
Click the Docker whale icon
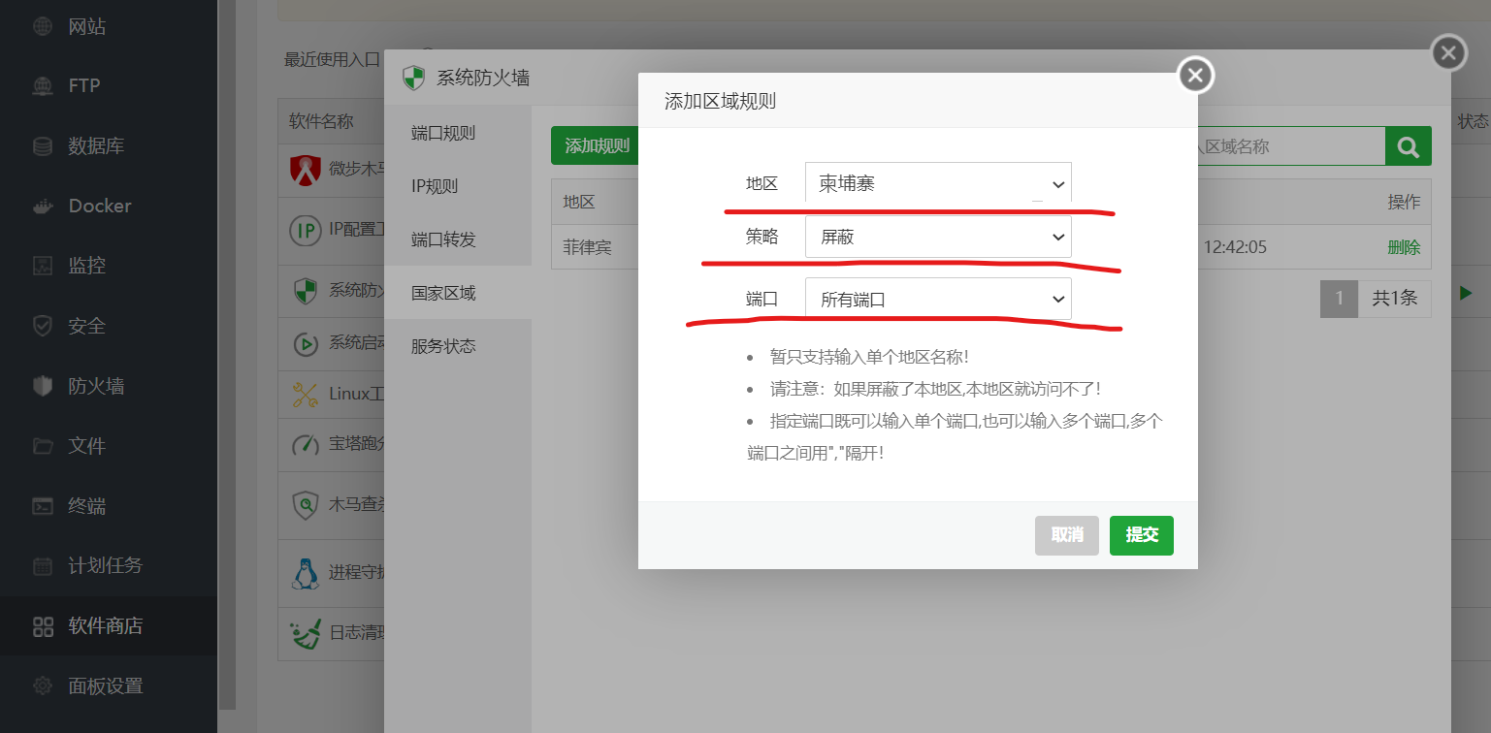point(43,207)
